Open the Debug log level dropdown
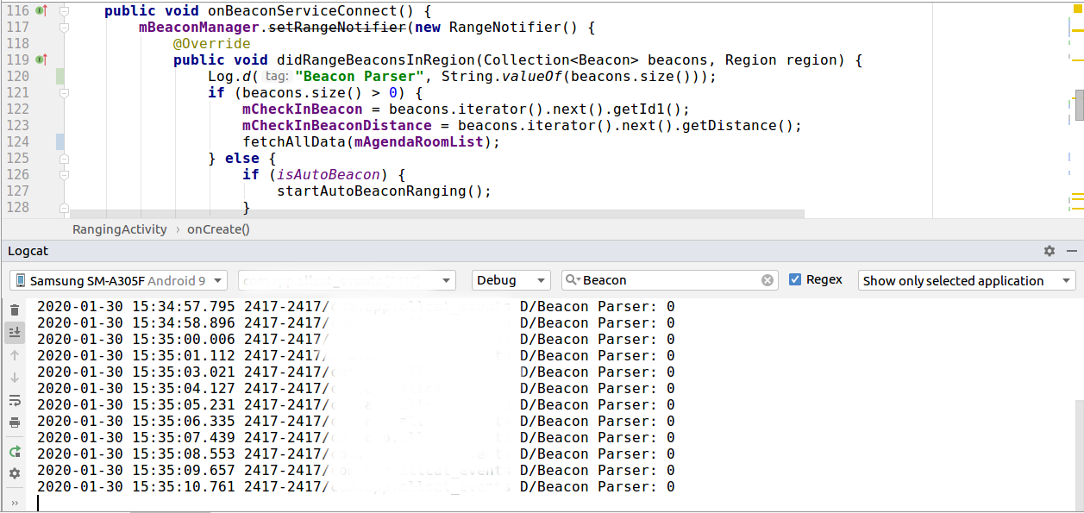1084x513 pixels. click(511, 279)
